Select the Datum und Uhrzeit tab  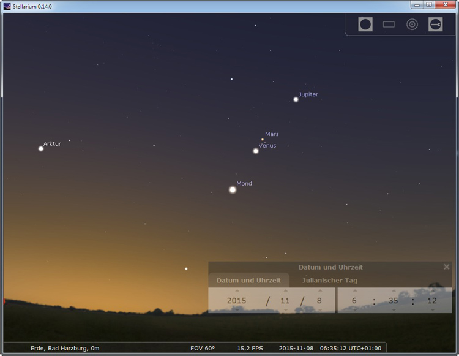248,281
